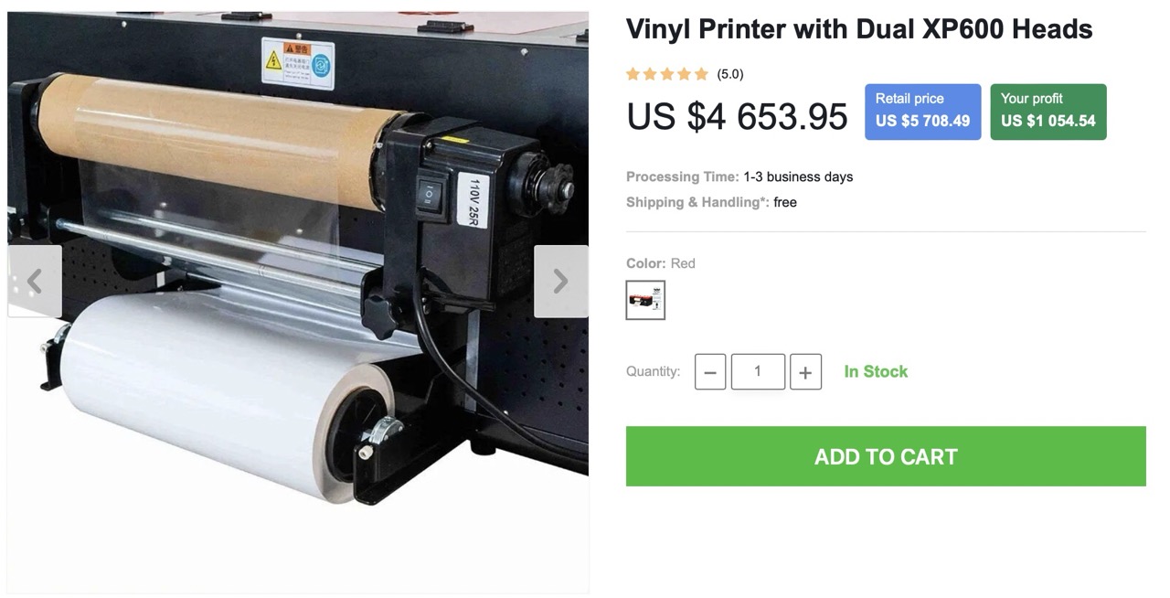Show the previous product image
The image size is (1170, 598).
coord(35,282)
